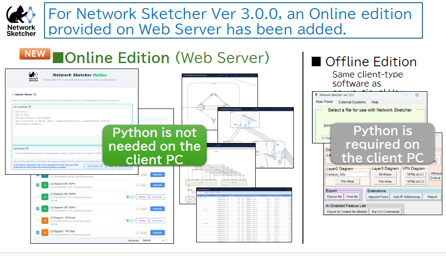This screenshot has height=256, width=446.
Task: Open the Attribute Default dropdown in online edition
Action: point(154,241)
